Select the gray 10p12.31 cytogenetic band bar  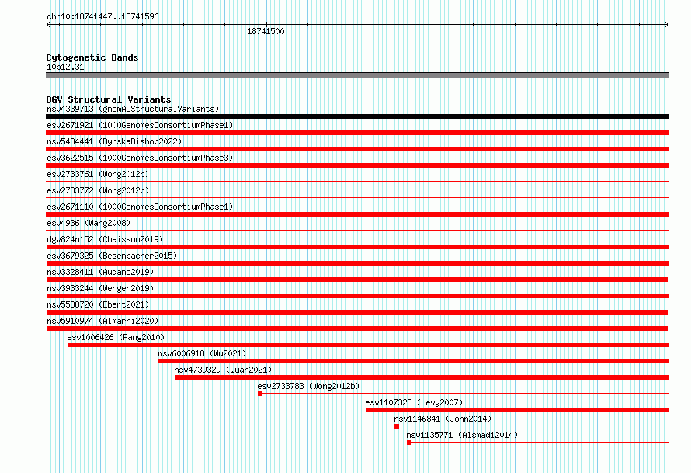click(357, 75)
